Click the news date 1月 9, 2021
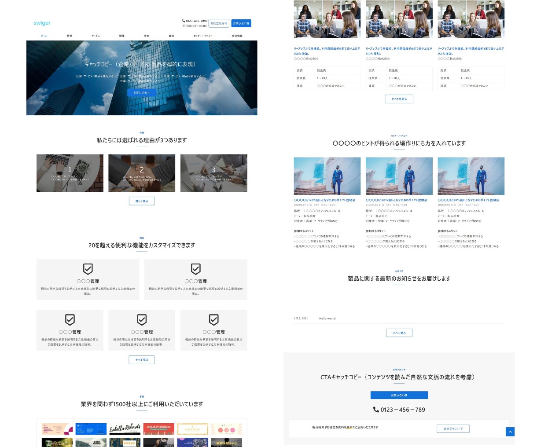537x447 pixels. click(x=301, y=319)
